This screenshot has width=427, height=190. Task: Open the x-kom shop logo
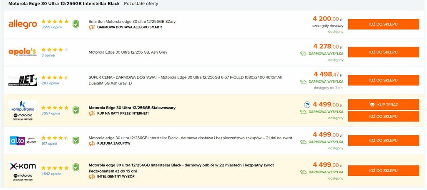click(x=23, y=166)
